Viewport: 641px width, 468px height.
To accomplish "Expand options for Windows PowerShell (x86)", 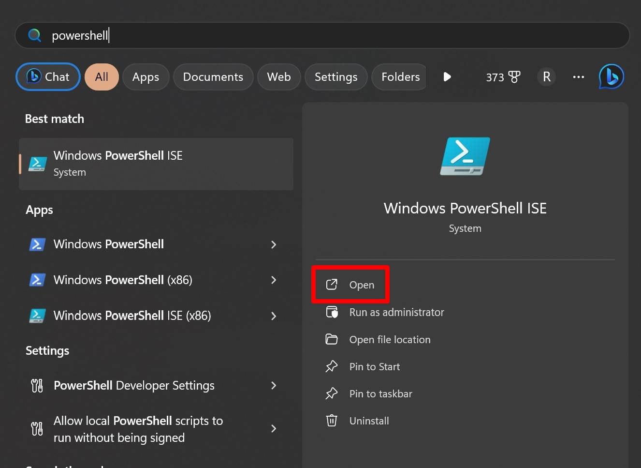I will (274, 280).
